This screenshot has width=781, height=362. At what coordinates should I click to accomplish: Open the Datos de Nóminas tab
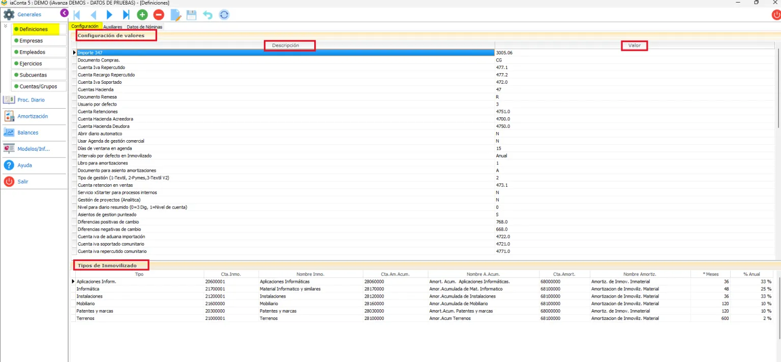tap(144, 26)
